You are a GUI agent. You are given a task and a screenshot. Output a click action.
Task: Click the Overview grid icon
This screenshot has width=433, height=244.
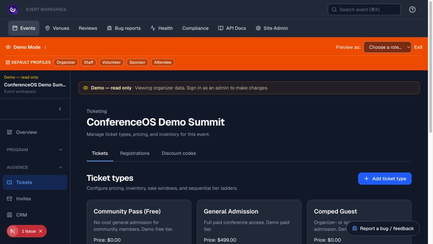pos(10,132)
